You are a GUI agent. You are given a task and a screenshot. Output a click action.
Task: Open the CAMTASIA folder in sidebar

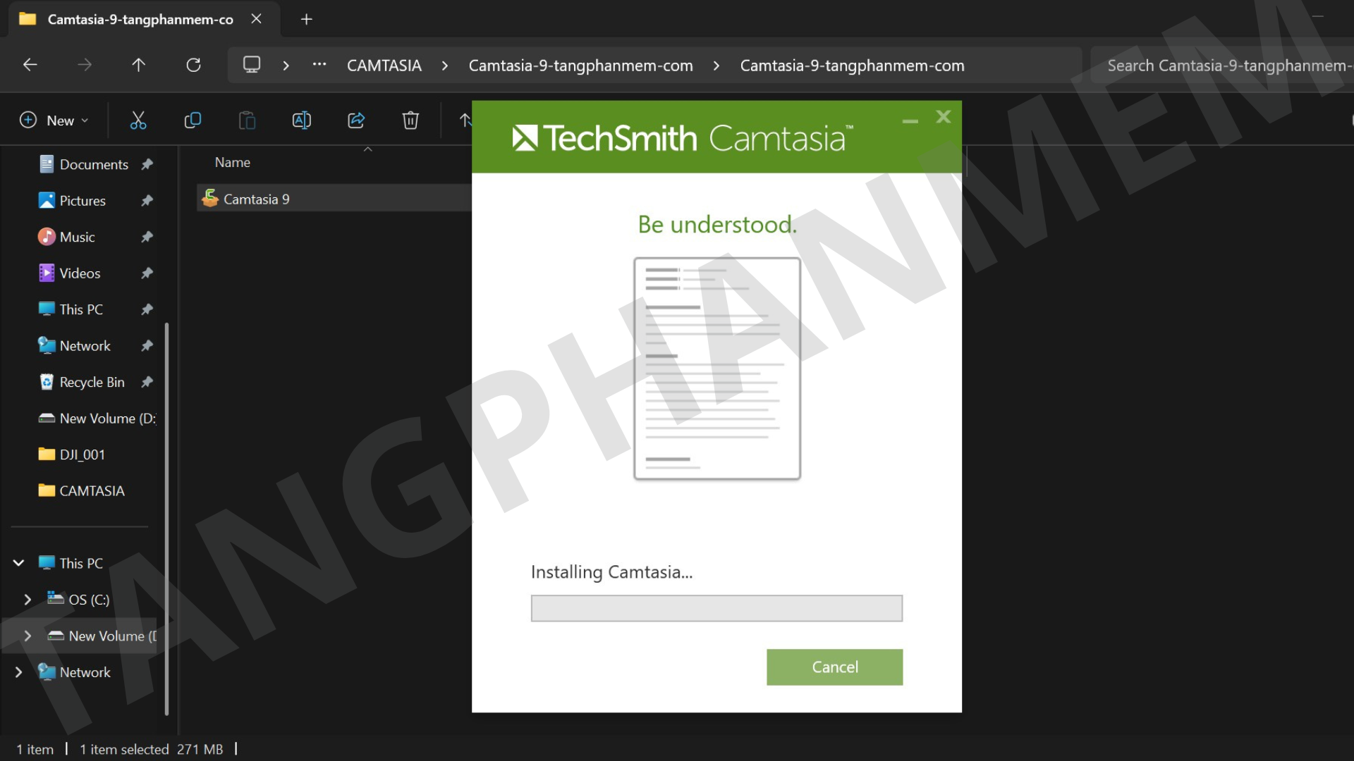[x=81, y=491]
